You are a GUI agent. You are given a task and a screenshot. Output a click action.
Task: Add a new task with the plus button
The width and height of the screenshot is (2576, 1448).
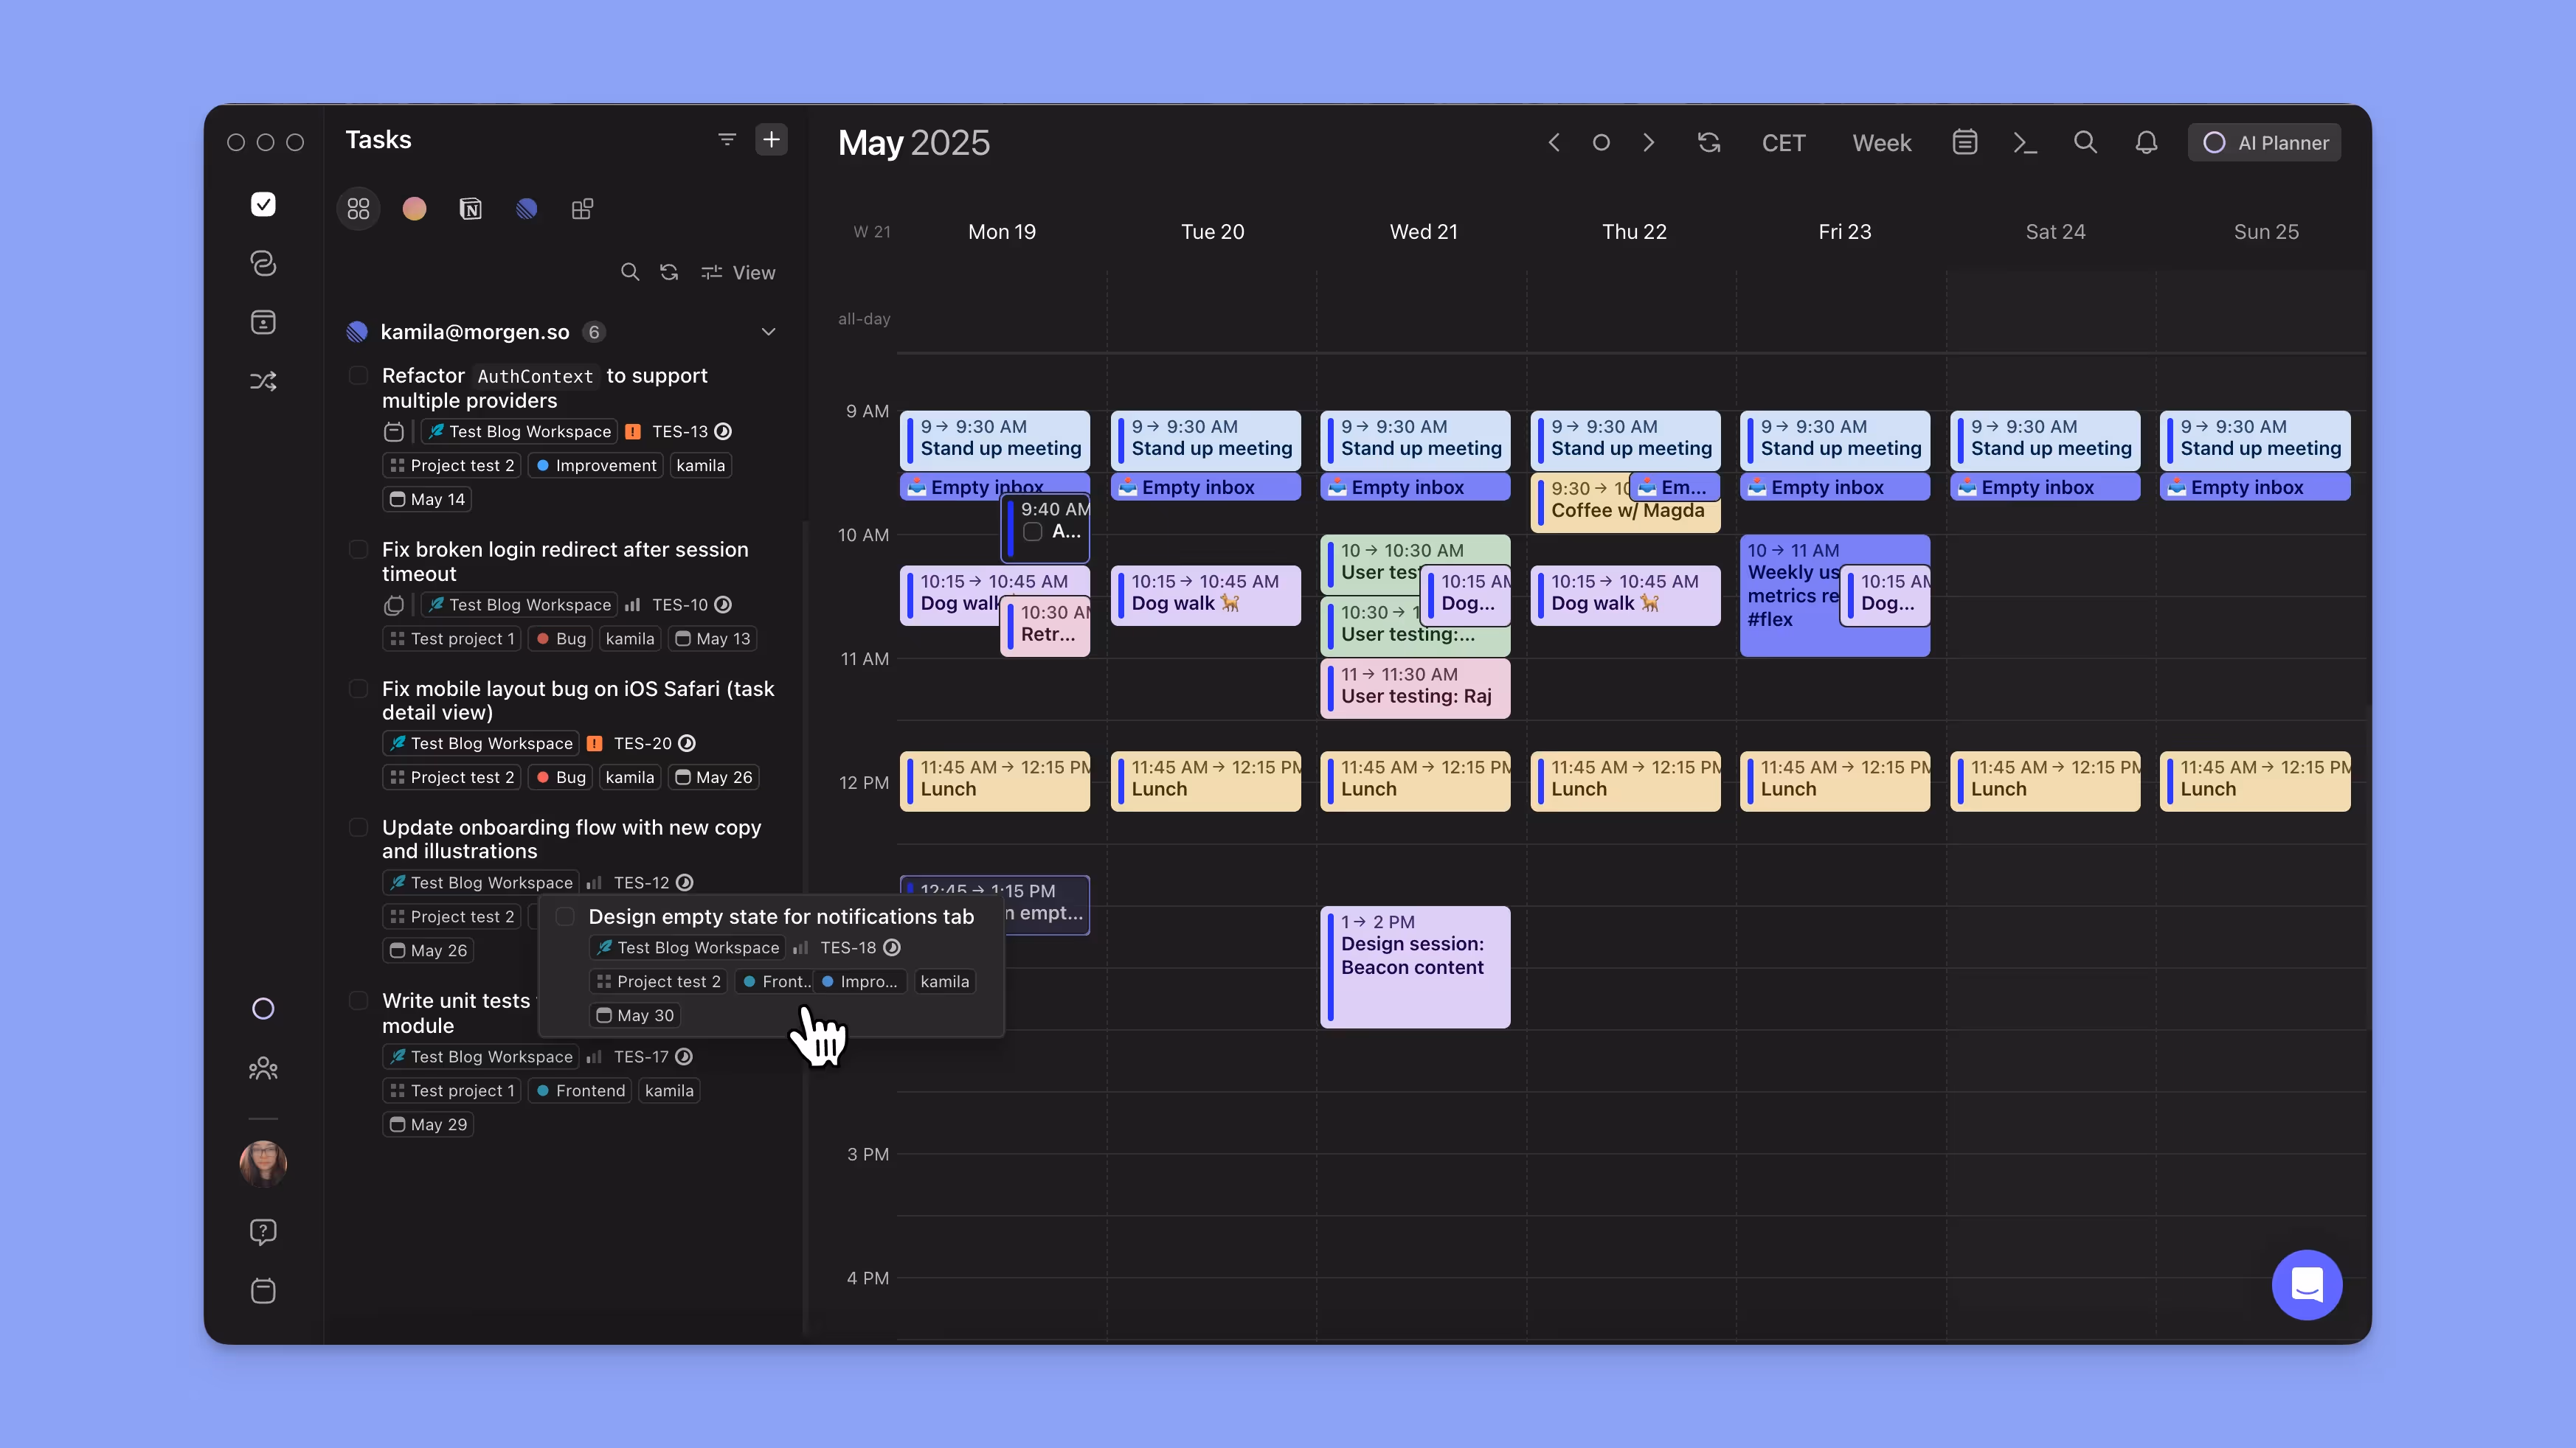click(771, 139)
